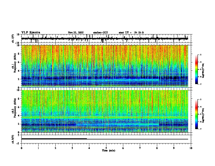The height and width of the screenshot is (166, 215).
Task: Click time axis tick label "5"
Action: [106, 148]
